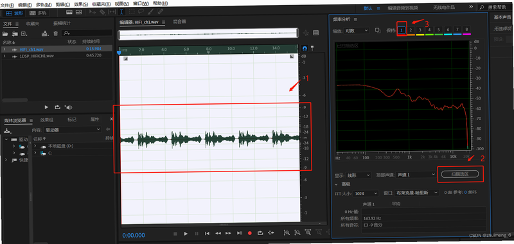Screen dimensions: 514x244
Task: Toggle loop preview in 文件 panel
Action: point(57,107)
